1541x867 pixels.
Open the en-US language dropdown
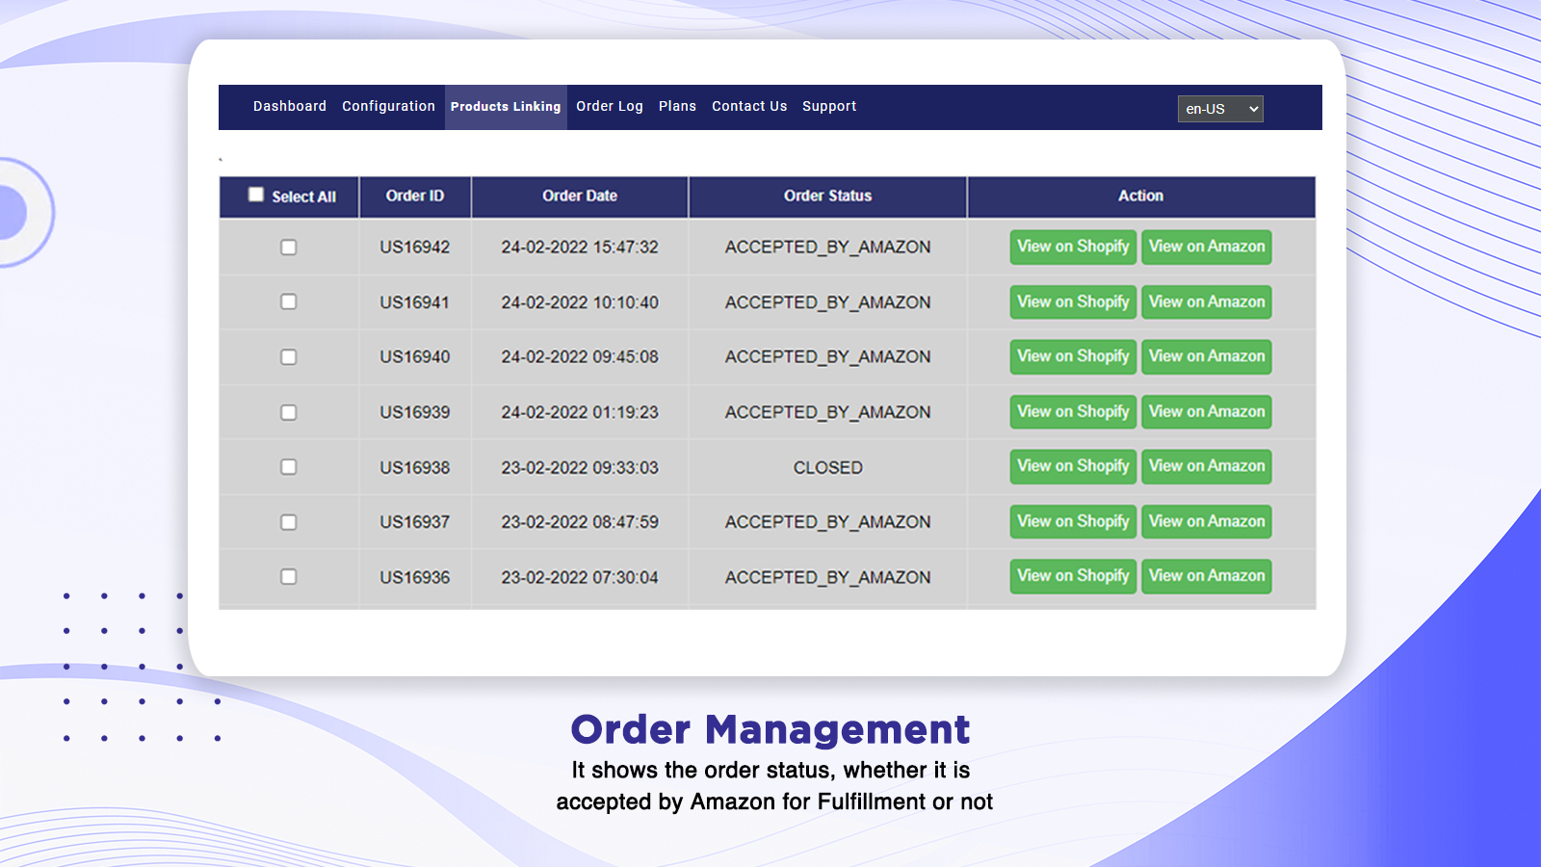1219,109
